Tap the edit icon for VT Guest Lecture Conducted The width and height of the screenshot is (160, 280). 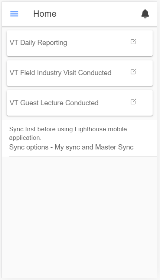[x=133, y=102]
